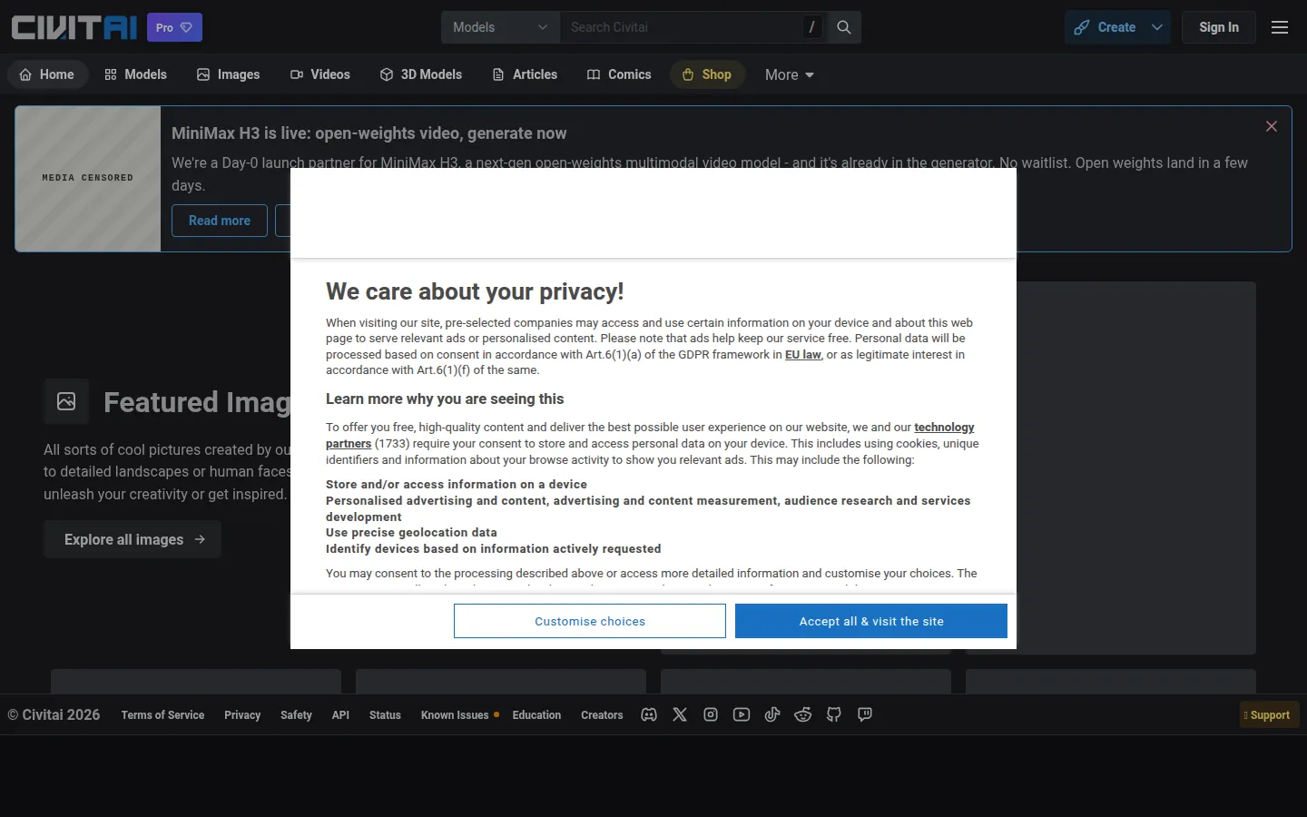This screenshot has height=817, width=1307.
Task: Open the hamburger menu icon
Action: 1280,27
